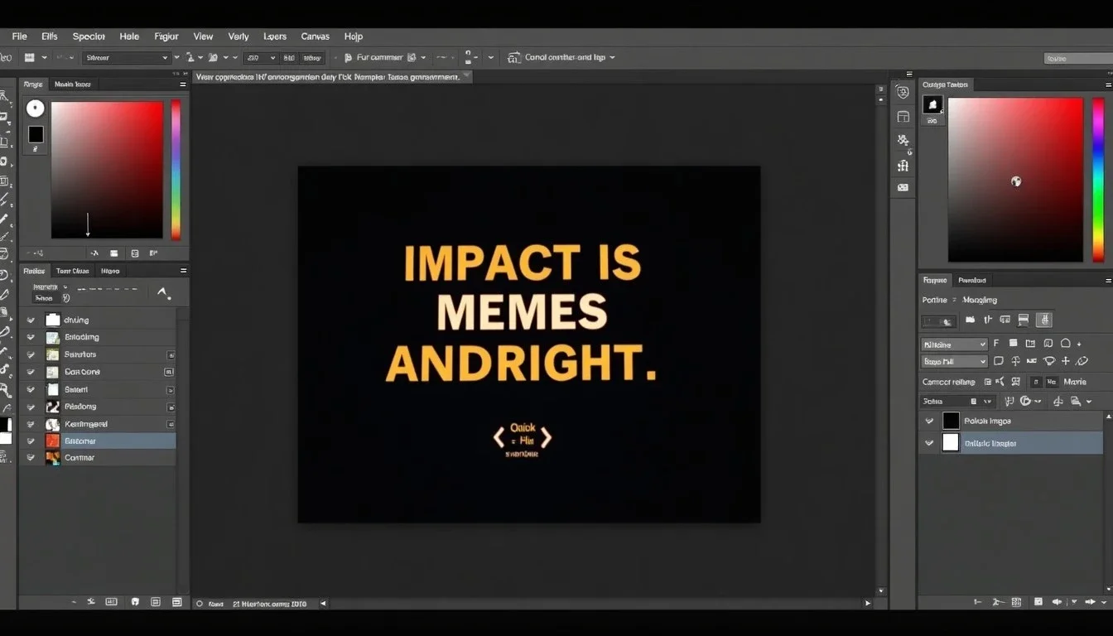This screenshot has width=1113, height=636.
Task: Click status bar left arrow button
Action: click(323, 604)
